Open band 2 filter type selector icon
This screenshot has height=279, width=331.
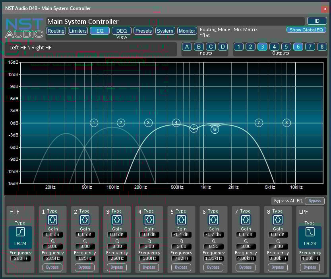point(84,219)
